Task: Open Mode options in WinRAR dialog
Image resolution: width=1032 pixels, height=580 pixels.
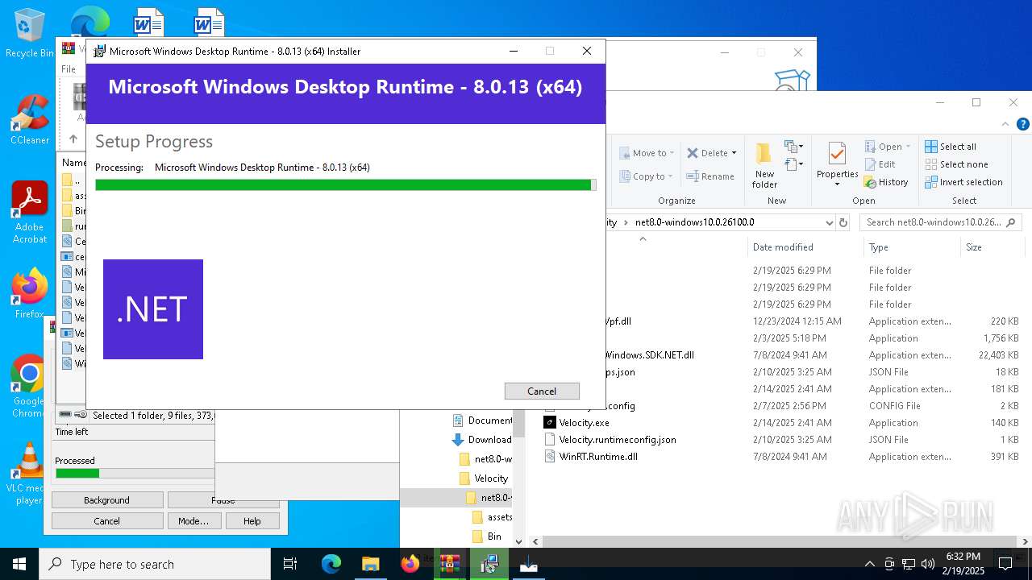Action: (x=193, y=521)
